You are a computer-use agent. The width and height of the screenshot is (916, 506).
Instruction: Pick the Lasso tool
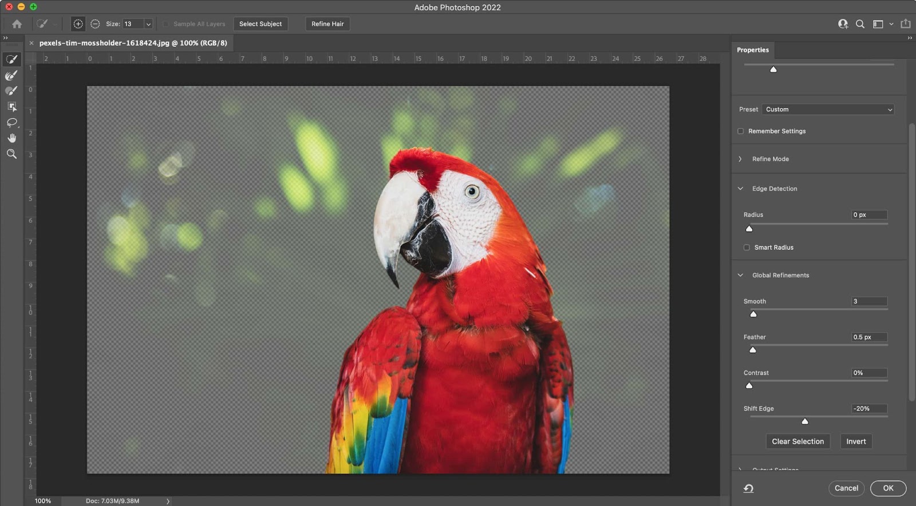pos(11,123)
